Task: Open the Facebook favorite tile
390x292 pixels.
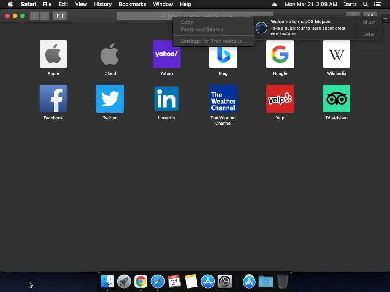Action: point(53,98)
